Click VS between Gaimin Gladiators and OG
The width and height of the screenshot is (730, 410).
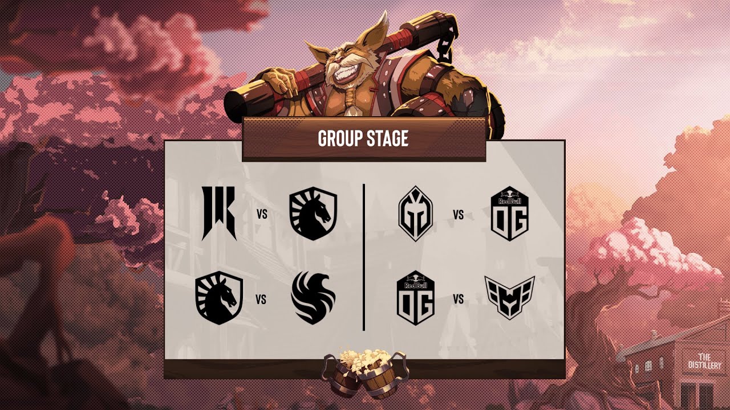coord(458,215)
